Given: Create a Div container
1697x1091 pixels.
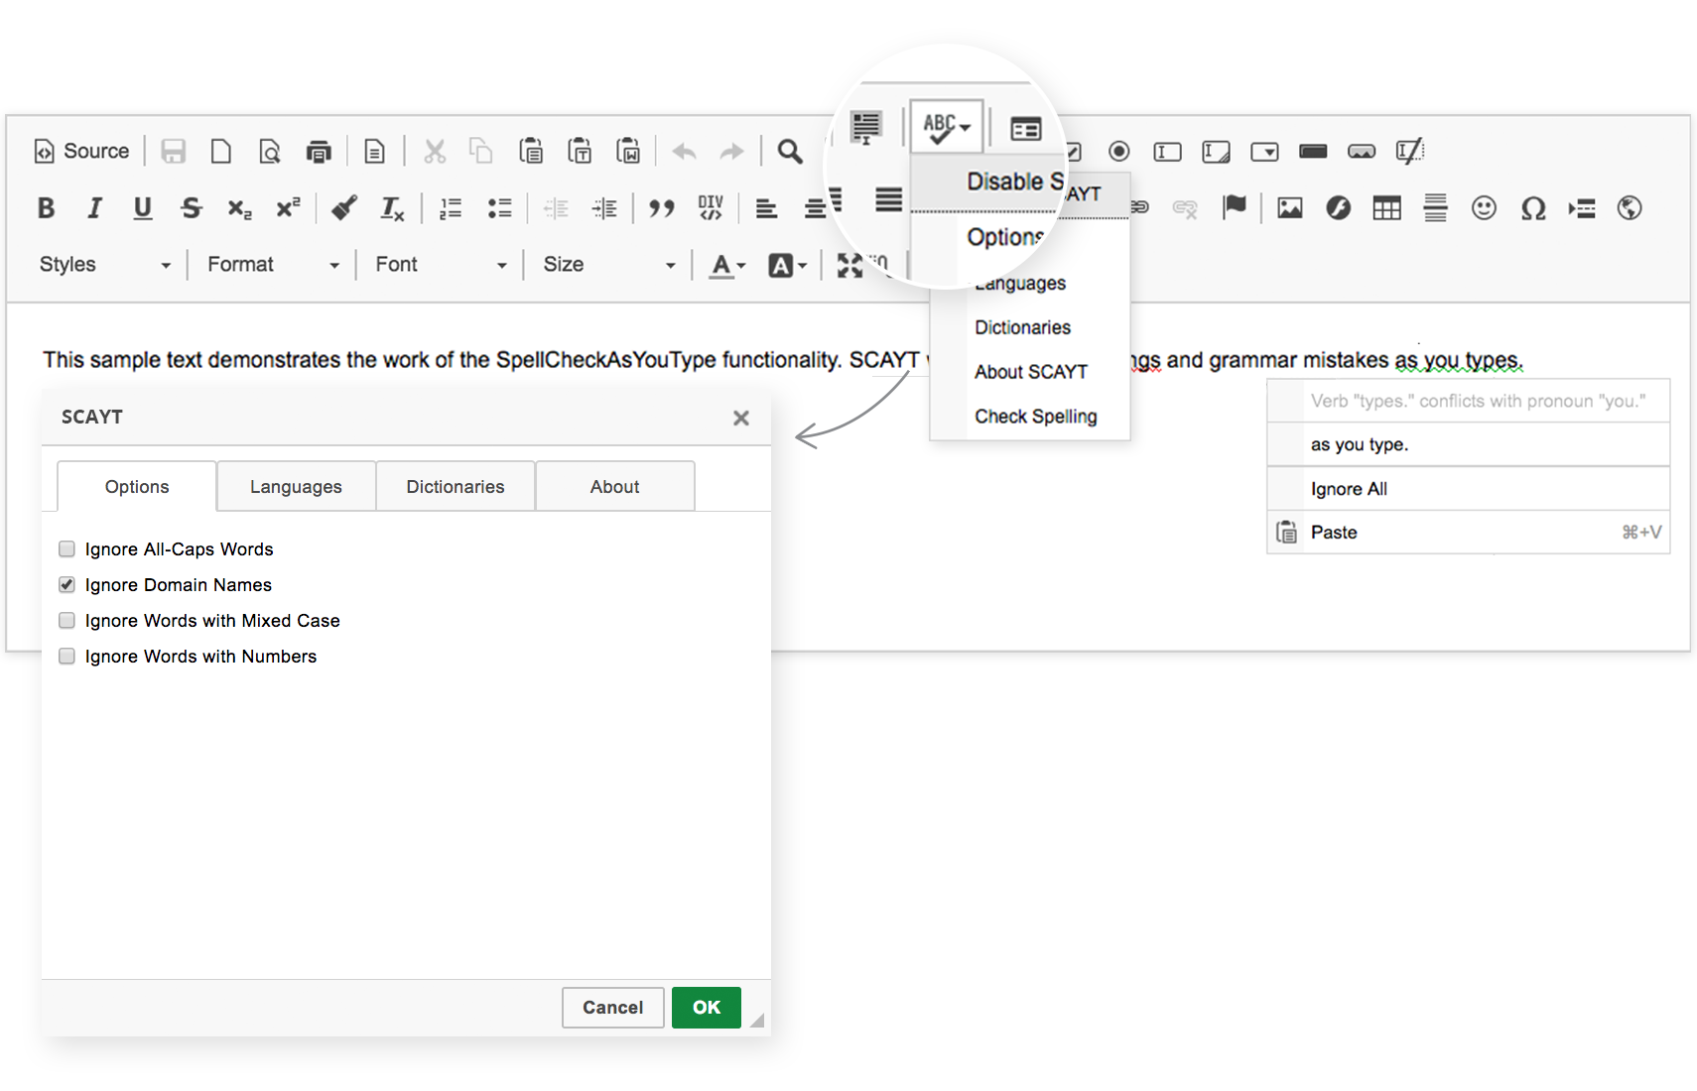Looking at the screenshot, I should click(x=711, y=208).
